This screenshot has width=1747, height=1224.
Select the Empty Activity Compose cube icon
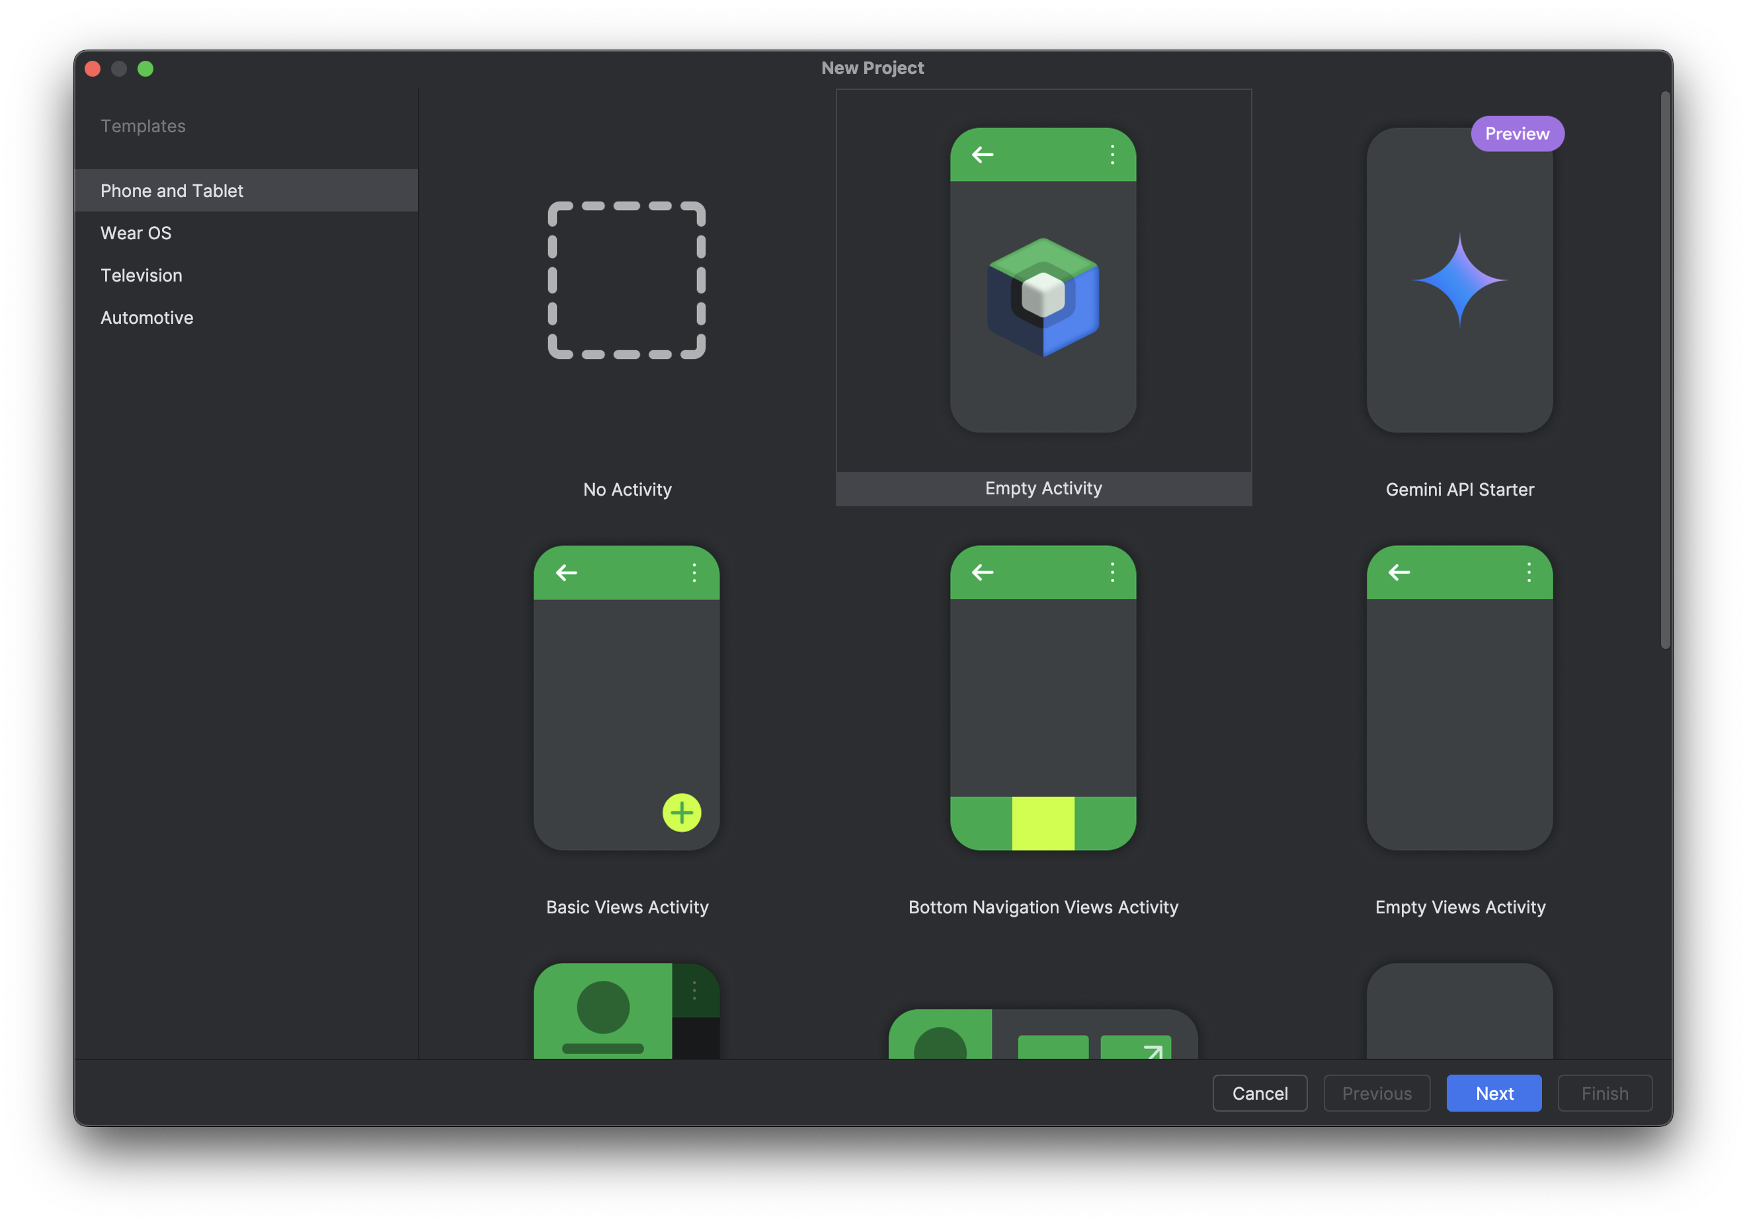click(x=1042, y=297)
